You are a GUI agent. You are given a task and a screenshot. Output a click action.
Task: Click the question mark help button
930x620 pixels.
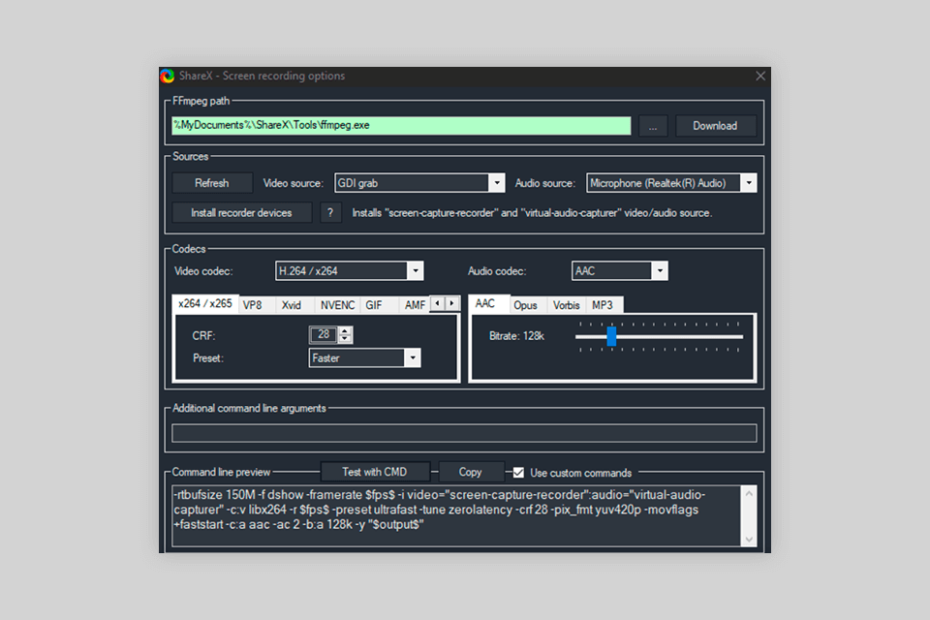[x=330, y=212]
